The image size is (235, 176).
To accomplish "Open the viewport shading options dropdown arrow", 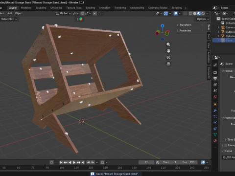I will click(207, 13).
